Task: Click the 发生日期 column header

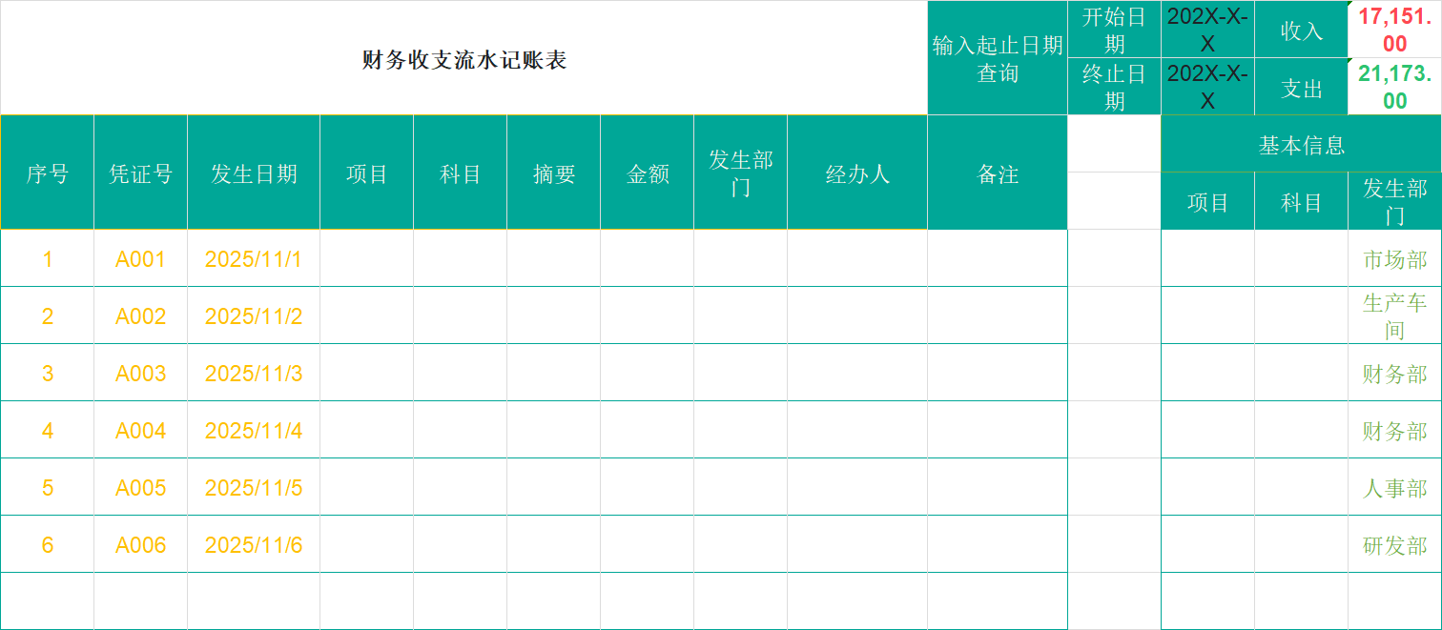Action: [x=253, y=173]
